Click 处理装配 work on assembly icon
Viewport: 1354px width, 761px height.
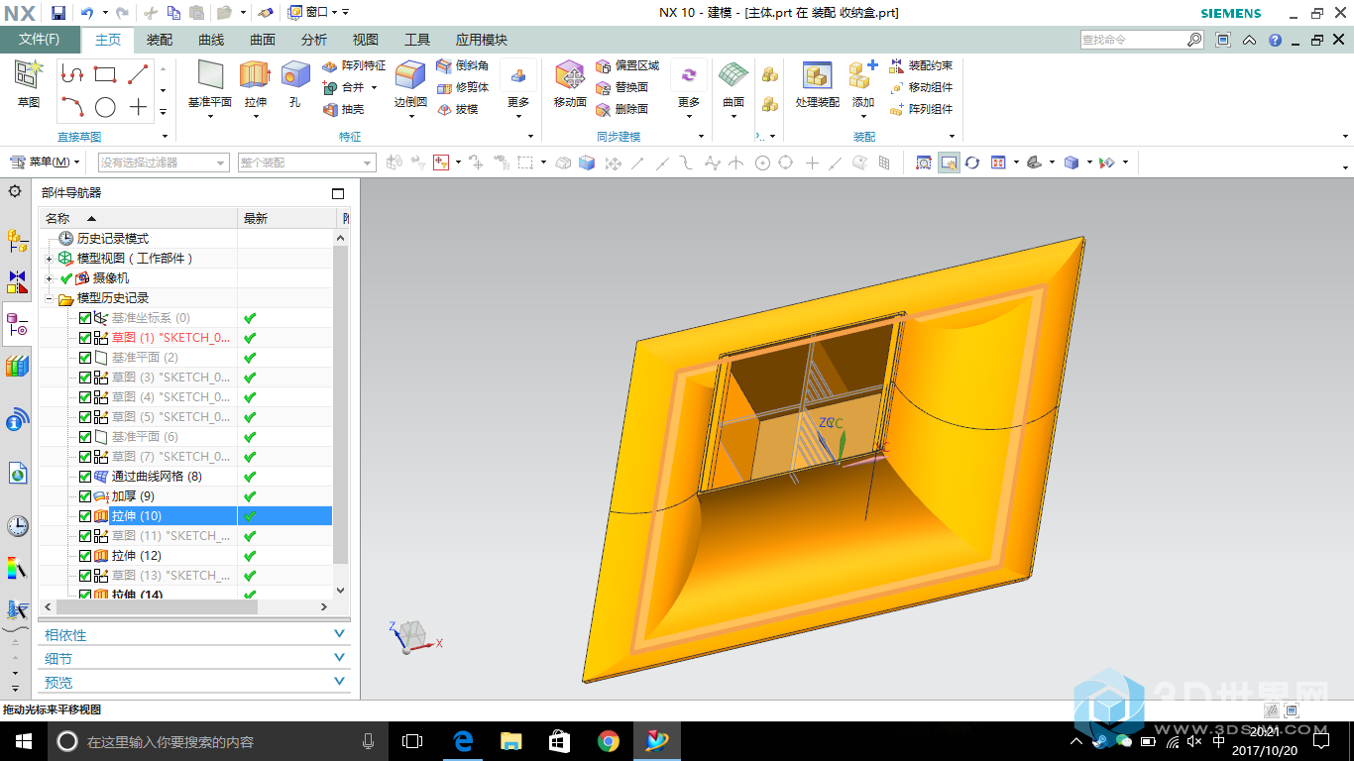point(818,75)
